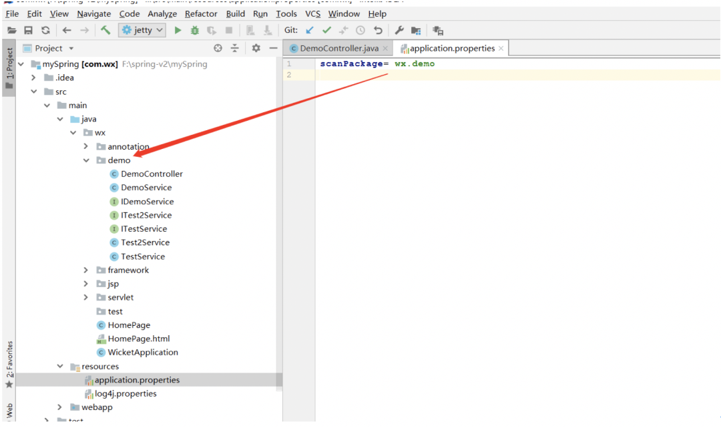
Task: Expand the jsp package
Action: (x=86, y=284)
